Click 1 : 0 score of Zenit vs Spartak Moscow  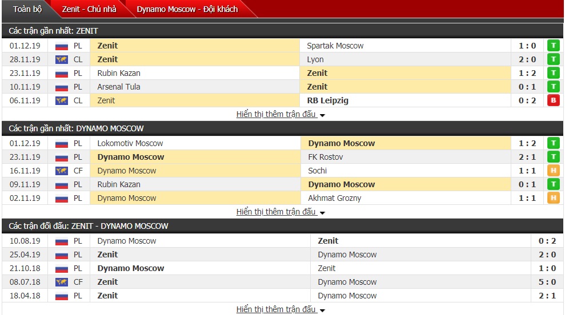click(x=527, y=46)
